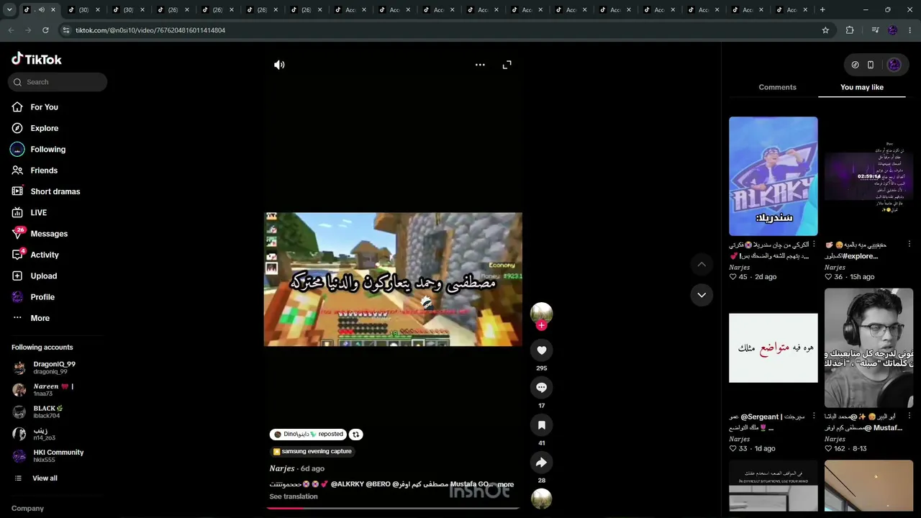
Task: Mute the video with the speaker icon
Action: (x=279, y=65)
